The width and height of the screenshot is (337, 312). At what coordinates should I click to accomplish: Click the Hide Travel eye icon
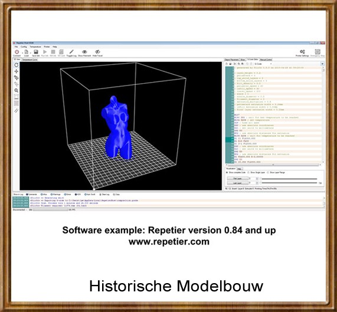[97, 52]
